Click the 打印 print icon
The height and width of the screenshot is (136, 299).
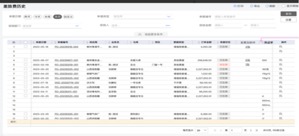point(235,6)
